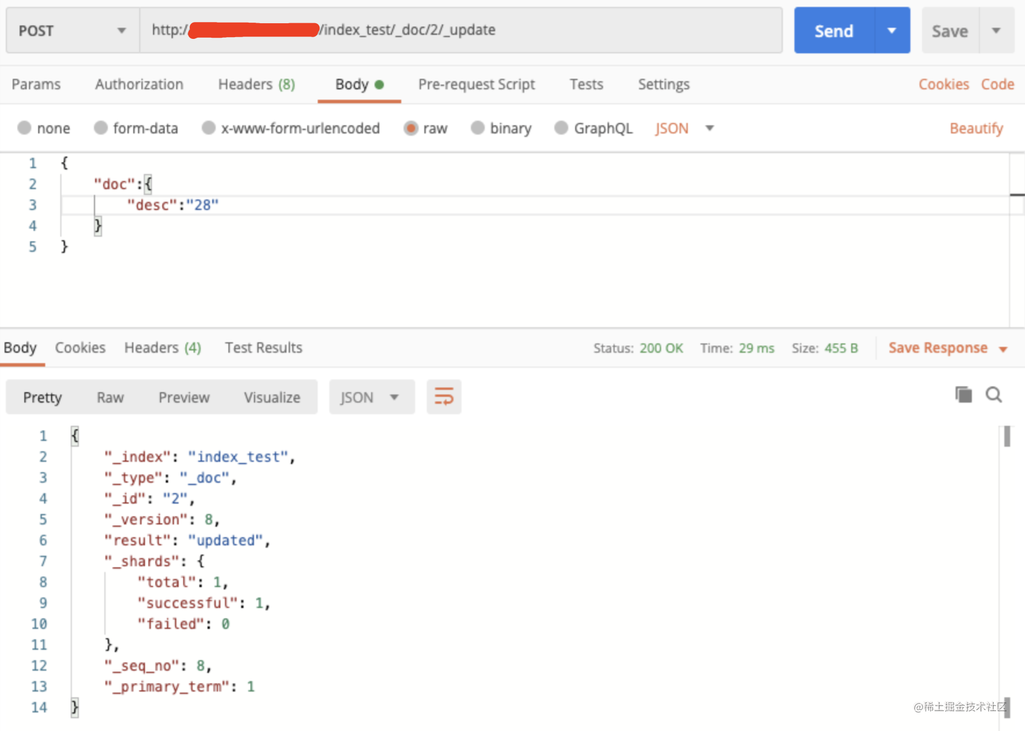The image size is (1025, 731).
Task: Open the POST method dropdown
Action: 72,31
